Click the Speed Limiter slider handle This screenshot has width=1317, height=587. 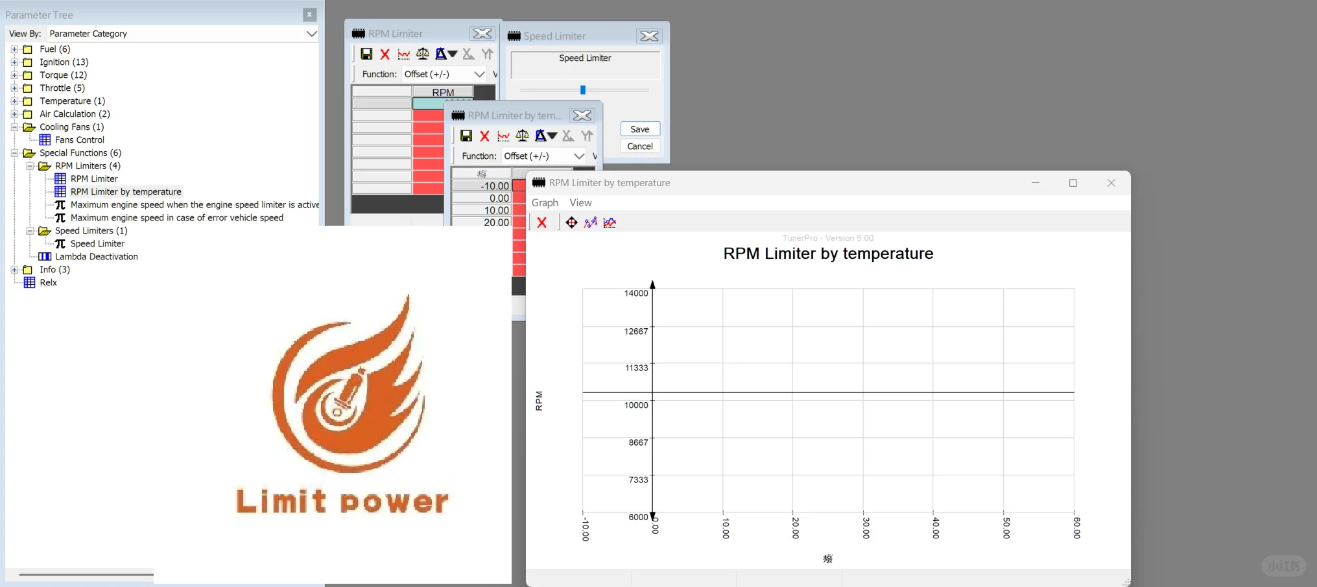click(583, 90)
